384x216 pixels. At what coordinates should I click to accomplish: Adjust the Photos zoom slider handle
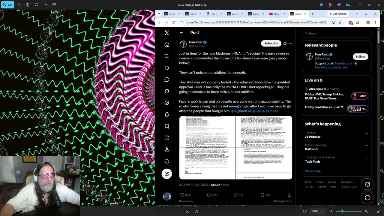click(342, 211)
